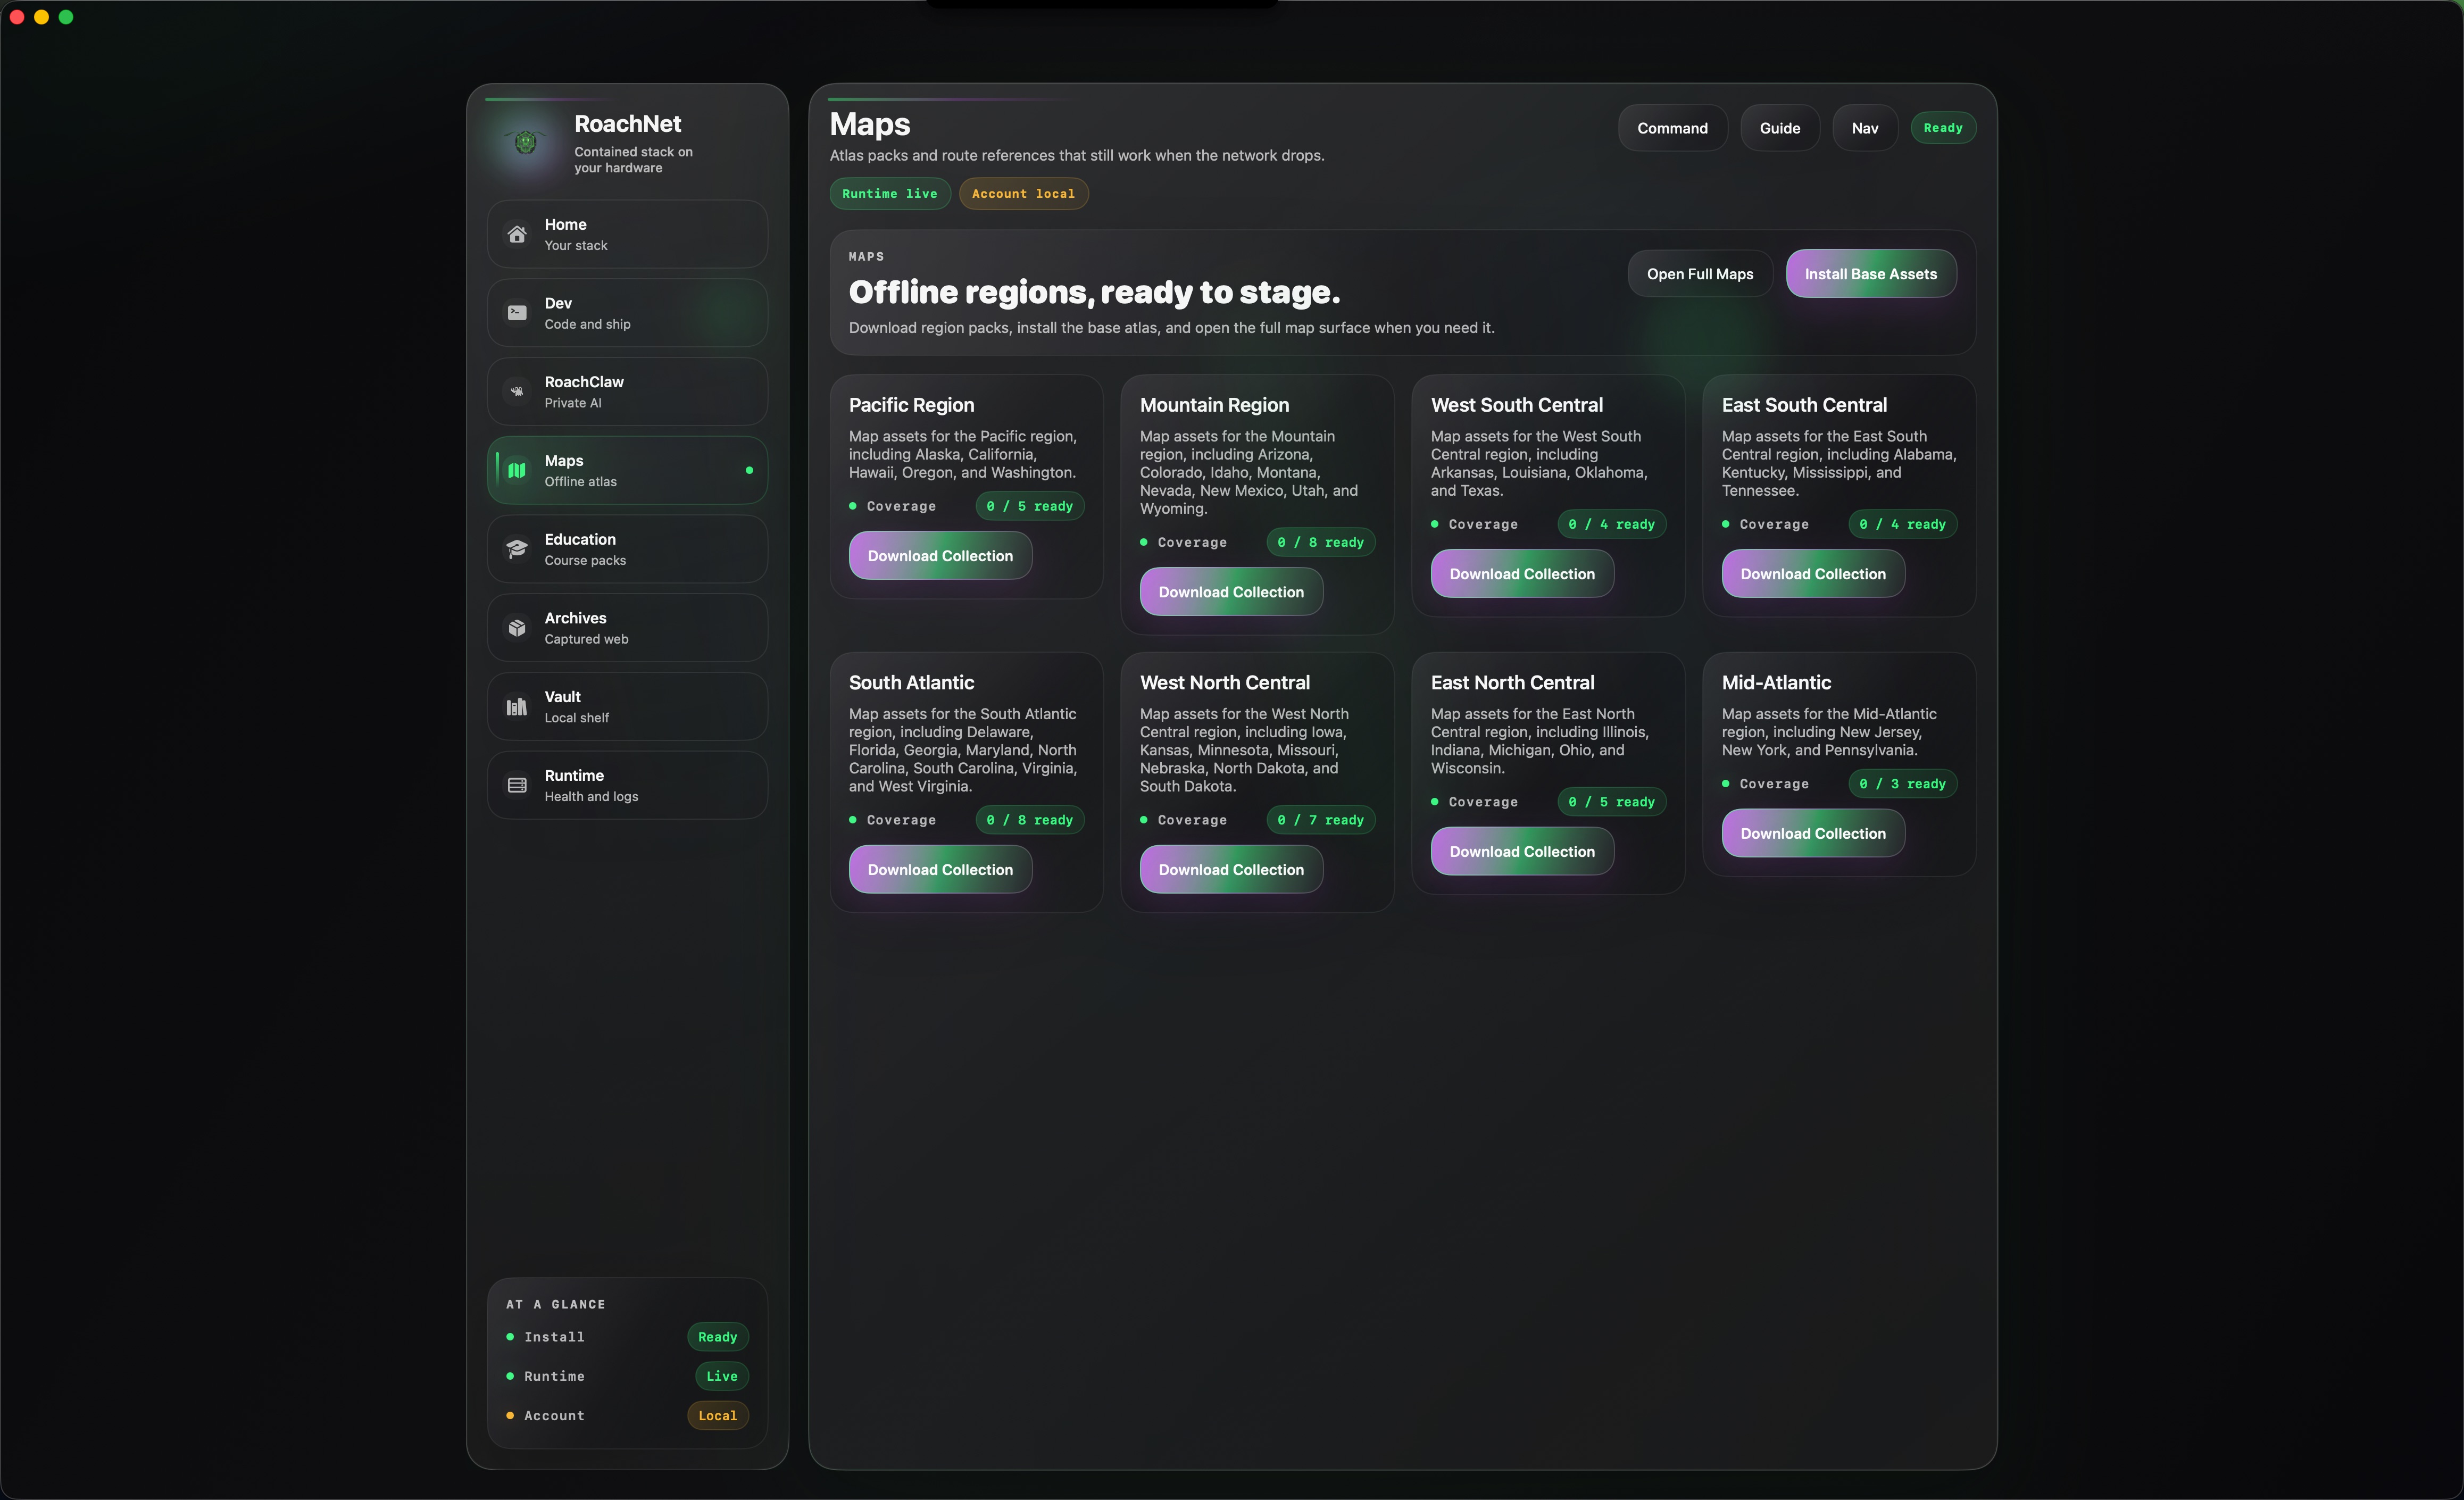Image resolution: width=2464 pixels, height=1500 pixels.
Task: Click the Runtime live status pill
Action: click(889, 194)
